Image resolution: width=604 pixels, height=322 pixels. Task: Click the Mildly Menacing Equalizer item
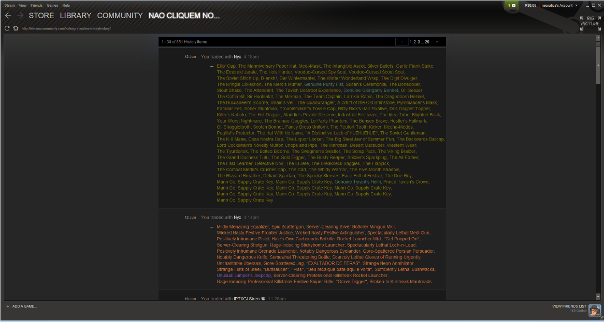pyautogui.click(x=242, y=227)
